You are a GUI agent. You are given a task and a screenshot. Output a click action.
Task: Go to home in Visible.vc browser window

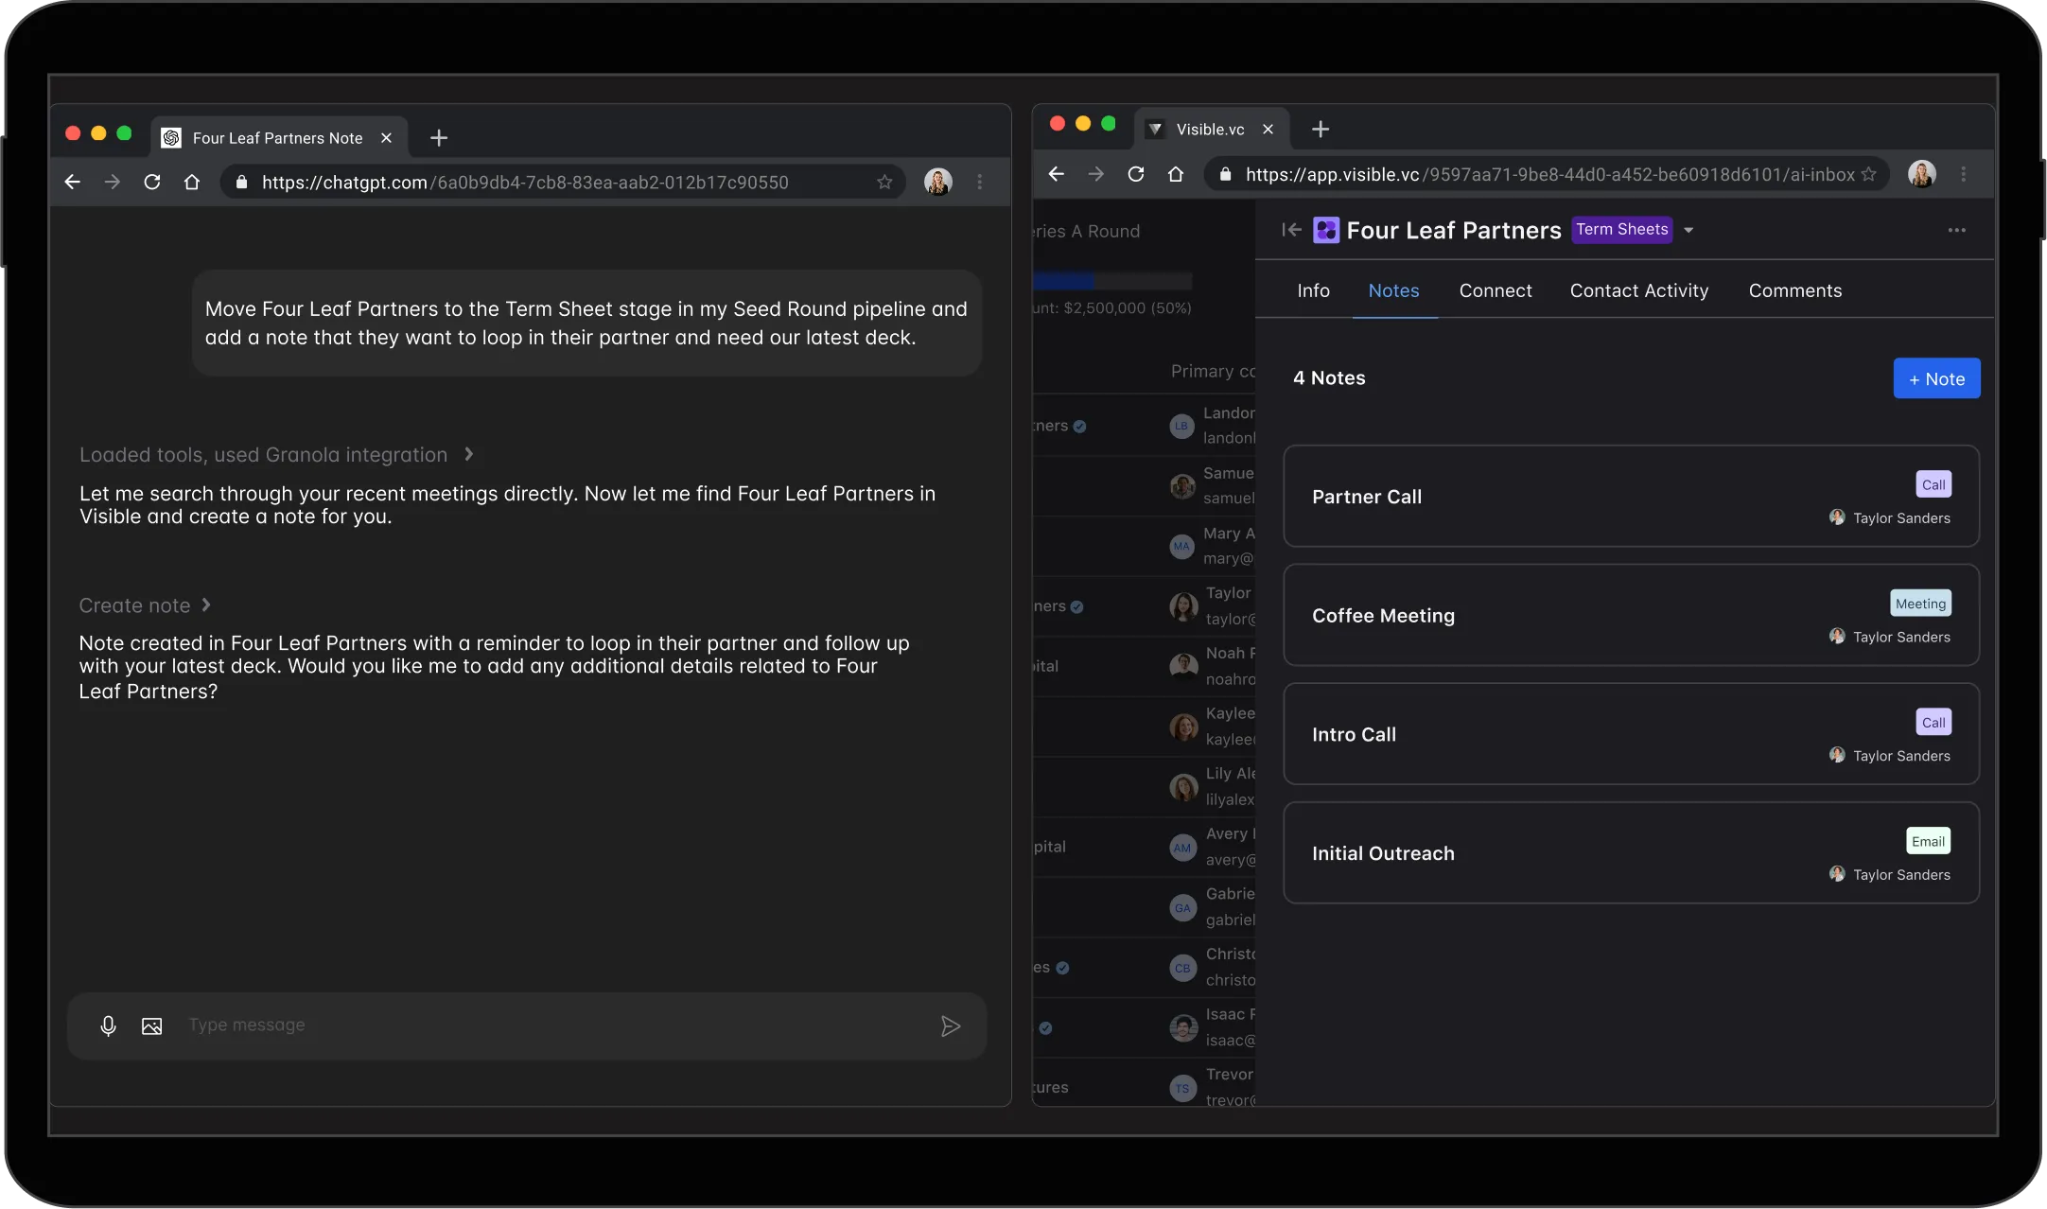(1176, 174)
